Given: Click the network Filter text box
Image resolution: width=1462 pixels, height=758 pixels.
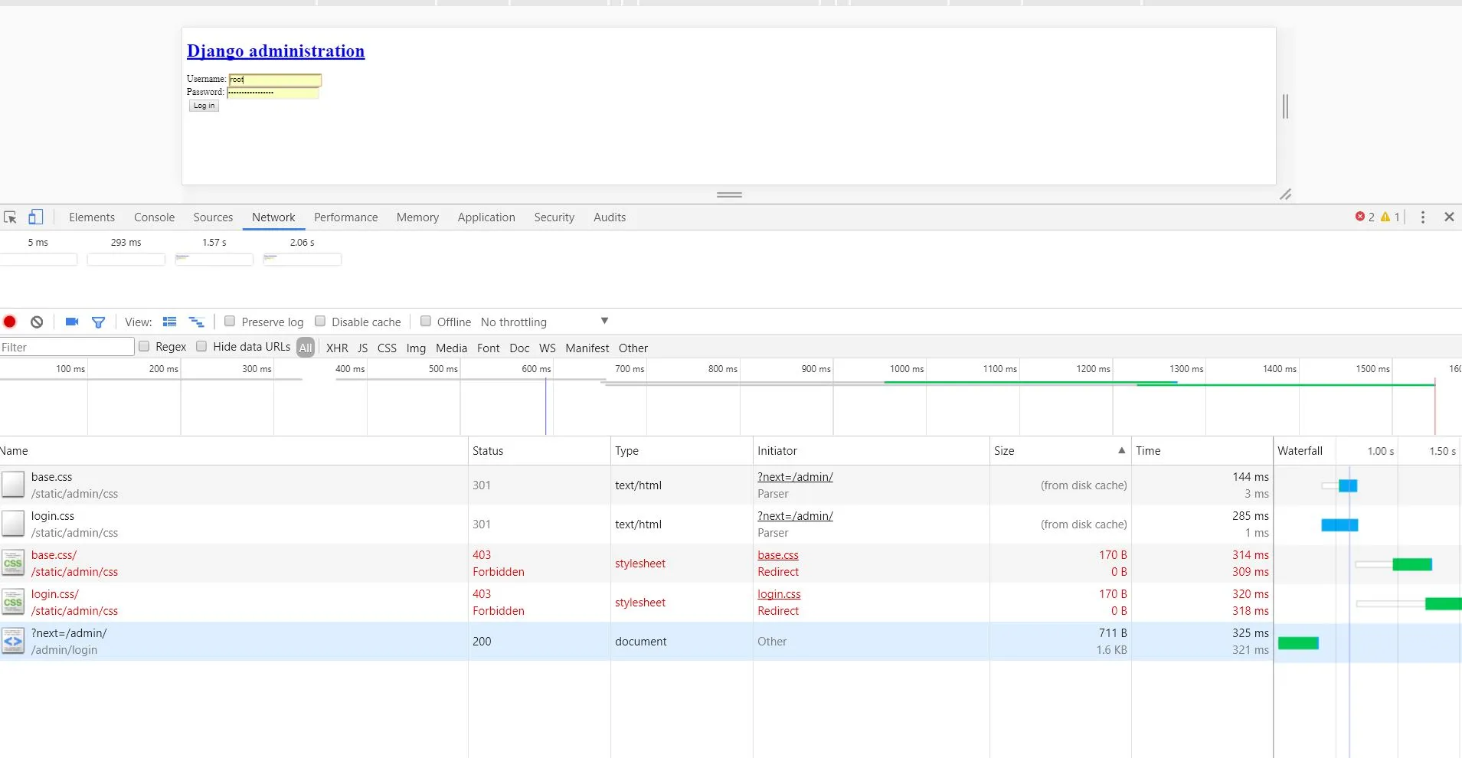Looking at the screenshot, I should pyautogui.click(x=67, y=347).
